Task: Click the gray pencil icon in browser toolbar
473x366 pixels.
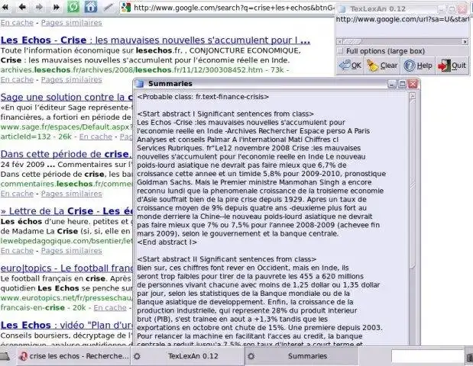Action: tap(108, 7)
